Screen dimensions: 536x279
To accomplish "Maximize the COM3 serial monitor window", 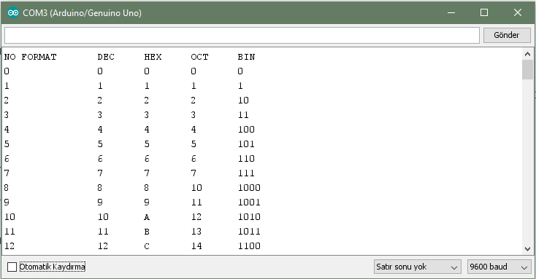I will coord(484,13).
